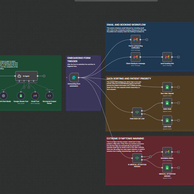Viewport: 194px width, 194px height.
Task: Open the IS MEDICAL ATTENTION NEEDED node
Action: pyautogui.click(x=137, y=158)
